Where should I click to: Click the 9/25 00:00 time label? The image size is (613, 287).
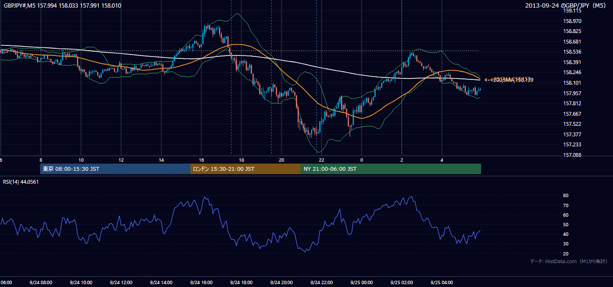tap(362, 282)
